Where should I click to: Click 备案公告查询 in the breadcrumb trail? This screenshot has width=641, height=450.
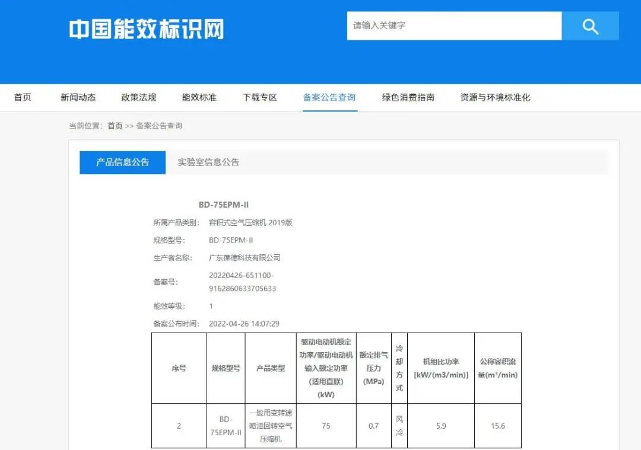pyautogui.click(x=159, y=126)
